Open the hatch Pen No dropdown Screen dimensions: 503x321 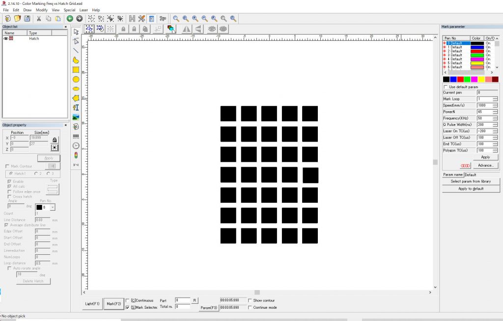pos(53,207)
